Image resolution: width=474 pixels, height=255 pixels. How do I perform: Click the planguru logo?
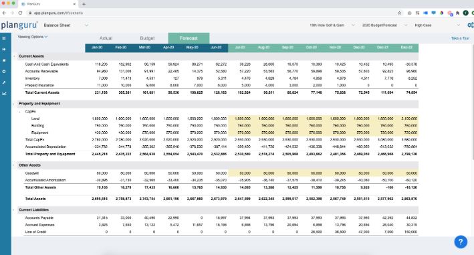tap(19, 25)
